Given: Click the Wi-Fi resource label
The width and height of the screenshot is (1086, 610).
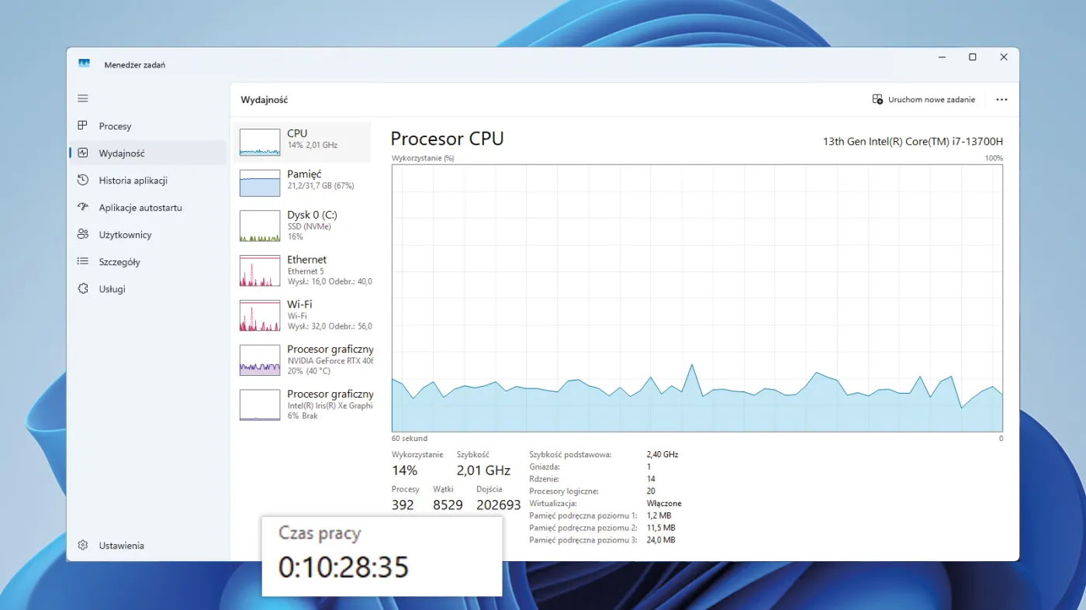Looking at the screenshot, I should click(x=299, y=305).
